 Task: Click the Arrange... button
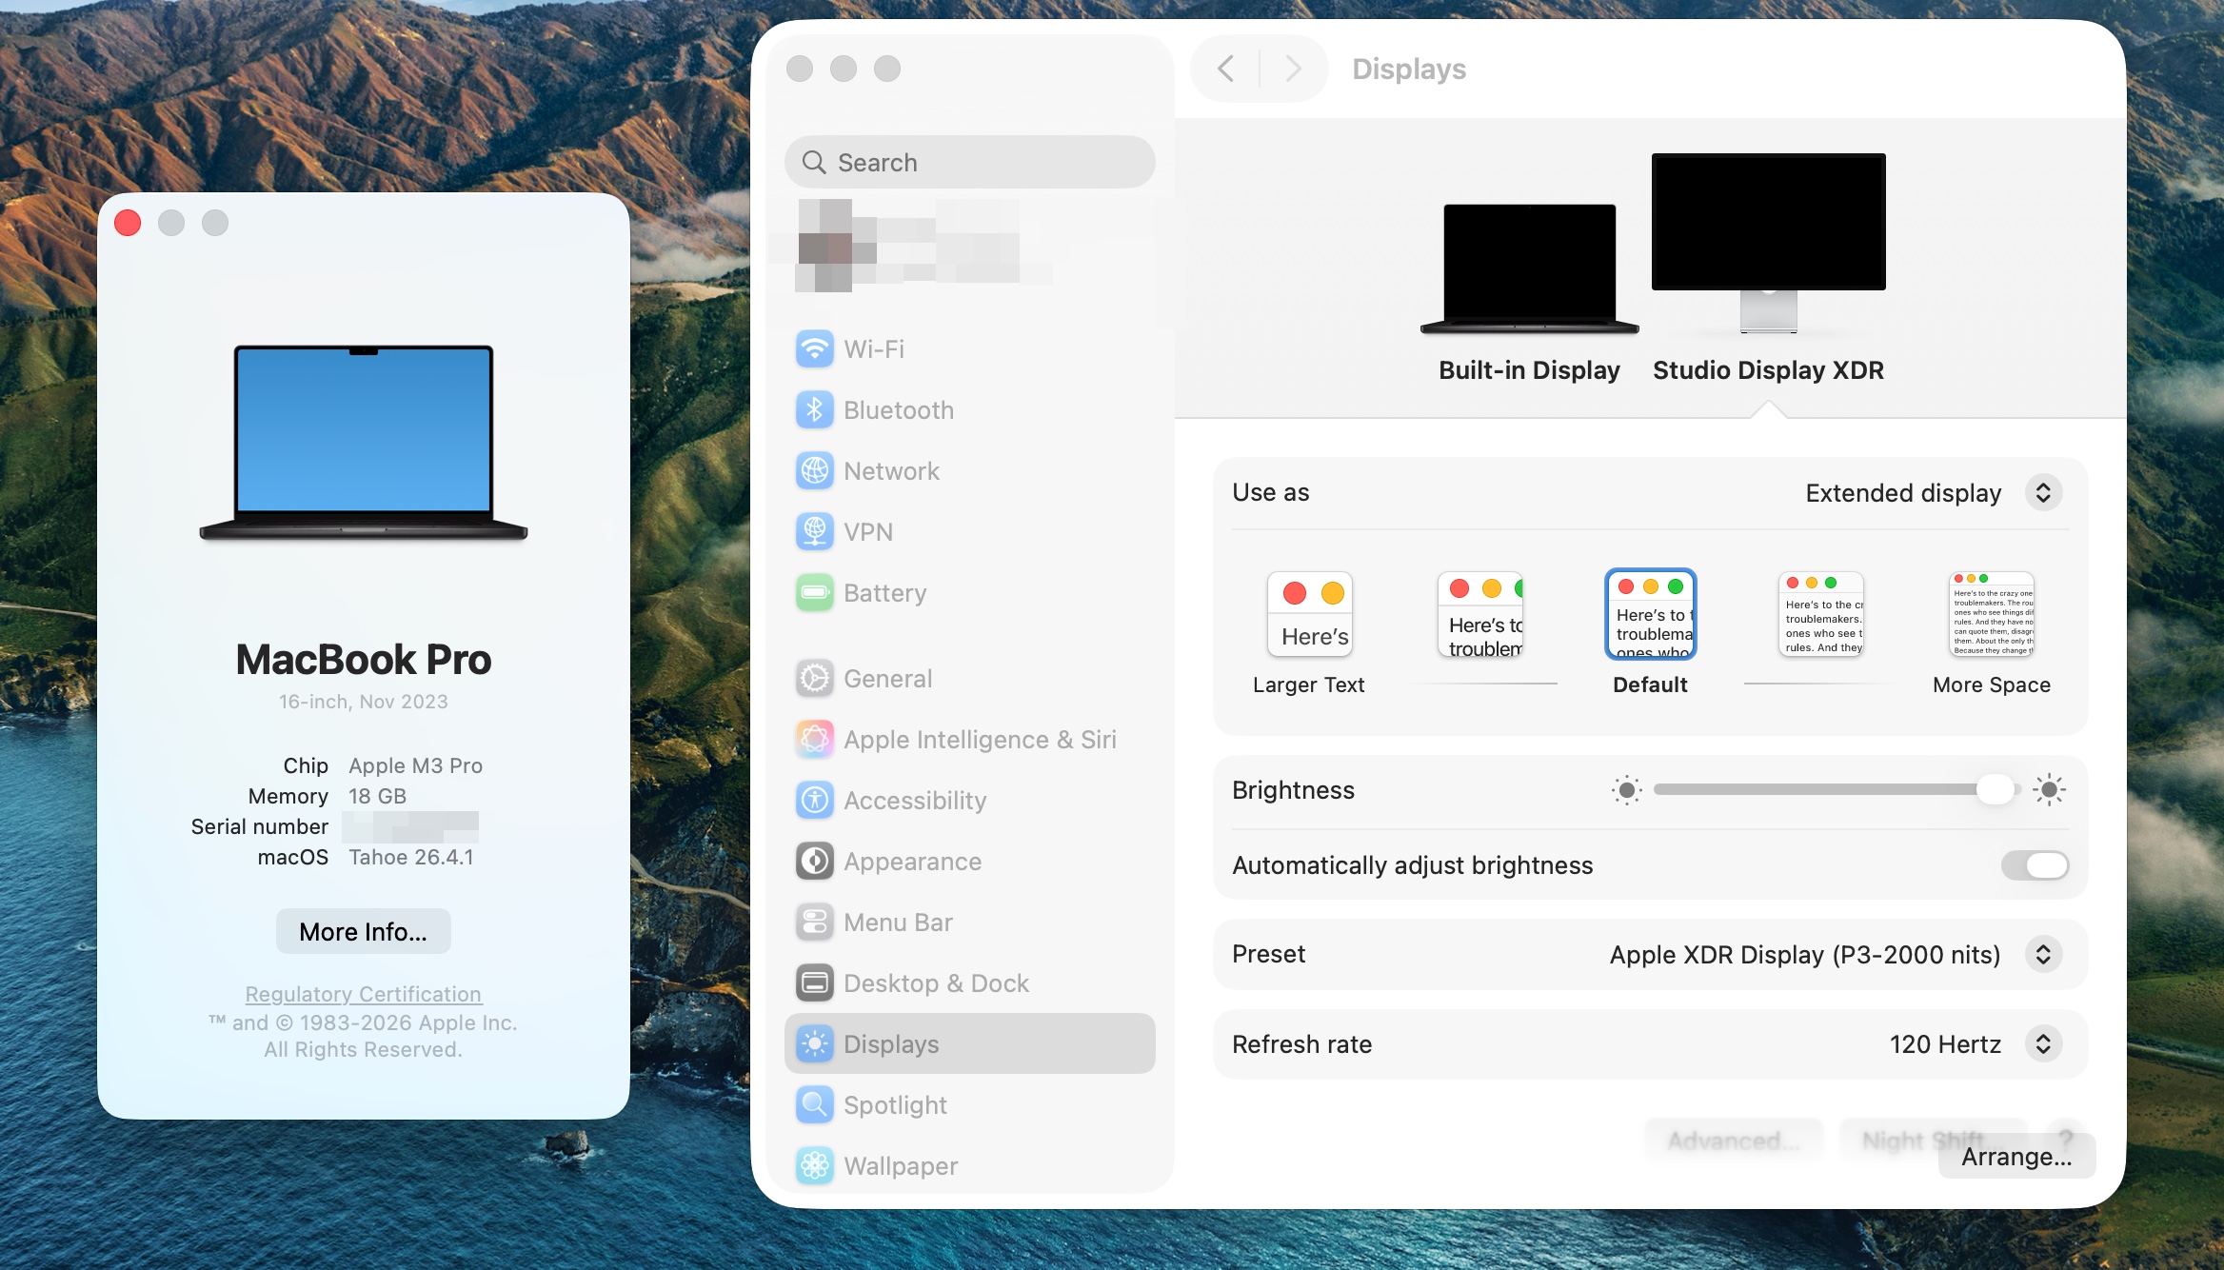pos(2016,1157)
